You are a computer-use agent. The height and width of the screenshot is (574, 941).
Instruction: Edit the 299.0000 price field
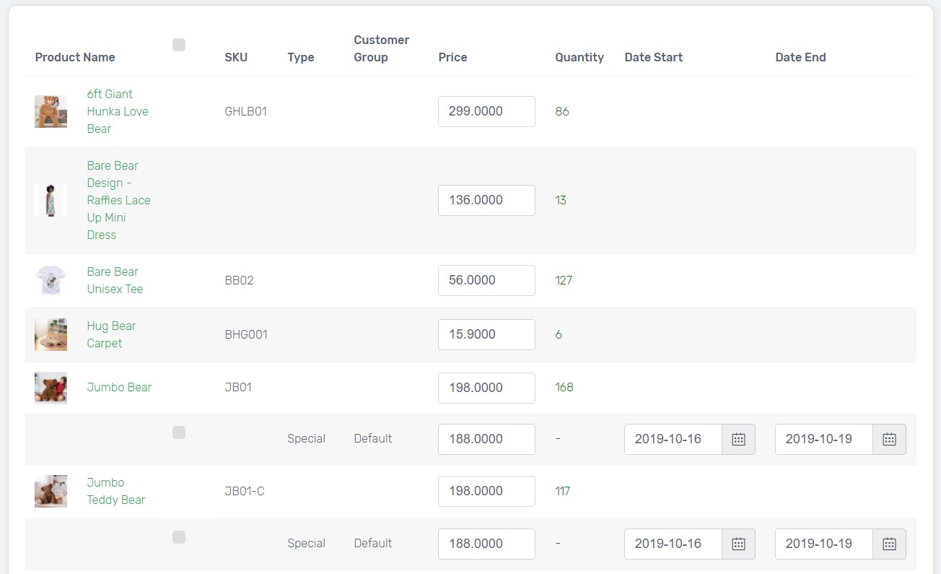coord(486,111)
